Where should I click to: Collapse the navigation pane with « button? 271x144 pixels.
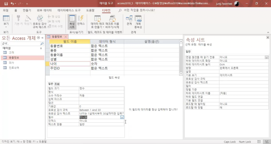(x=42, y=37)
